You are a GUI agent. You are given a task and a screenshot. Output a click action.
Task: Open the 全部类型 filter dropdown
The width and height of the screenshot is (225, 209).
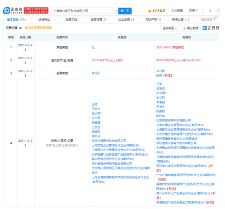(x=170, y=28)
